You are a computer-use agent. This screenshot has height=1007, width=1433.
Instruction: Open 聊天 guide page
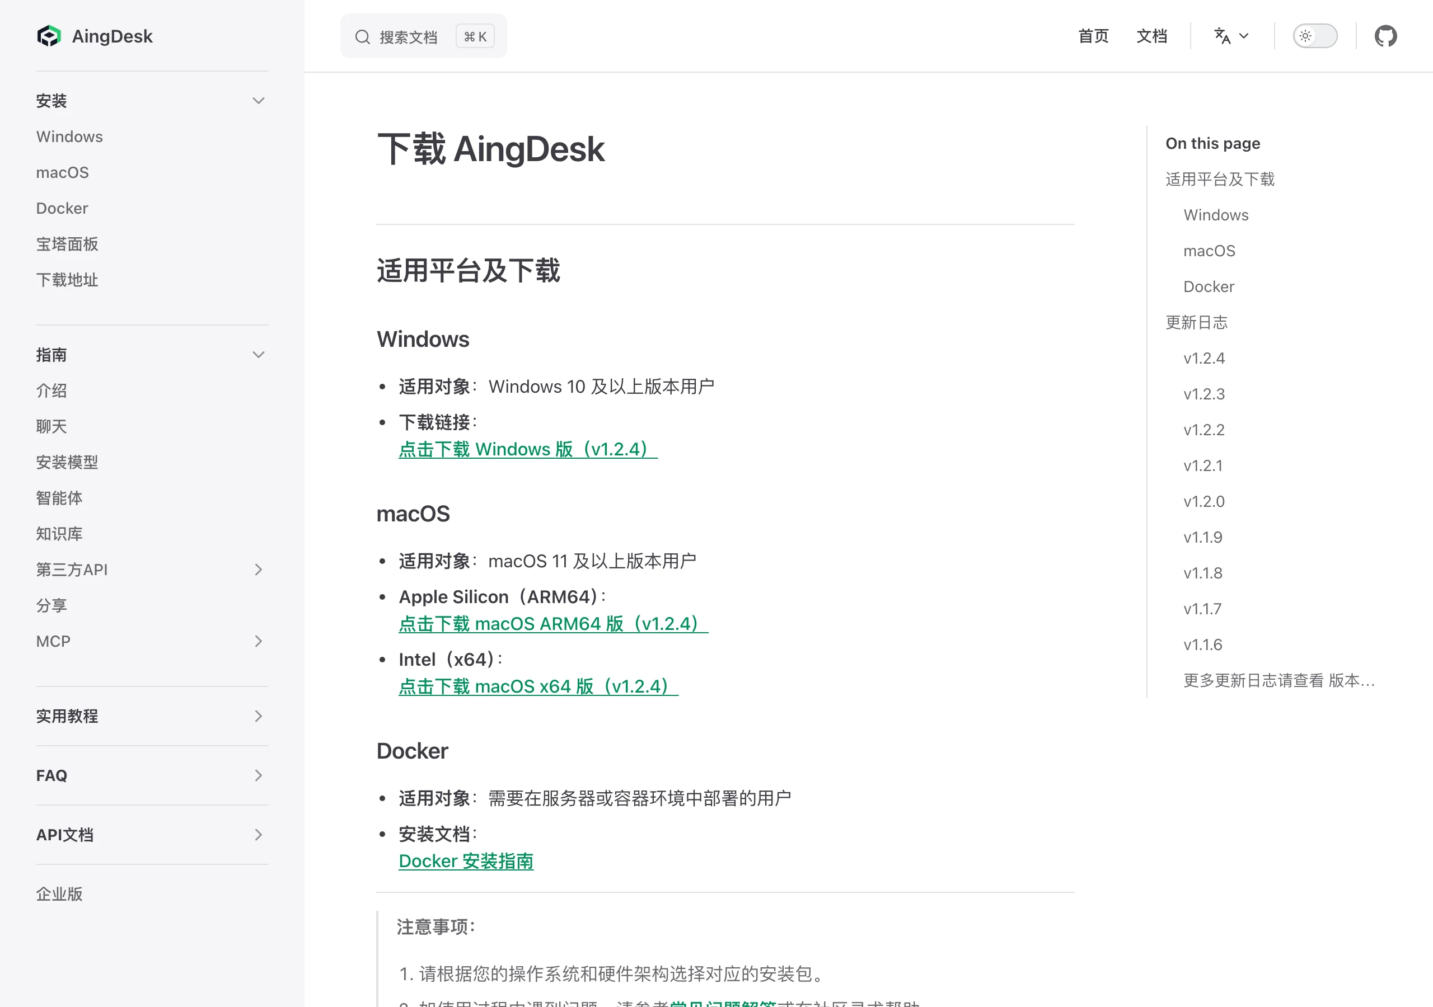click(x=51, y=426)
